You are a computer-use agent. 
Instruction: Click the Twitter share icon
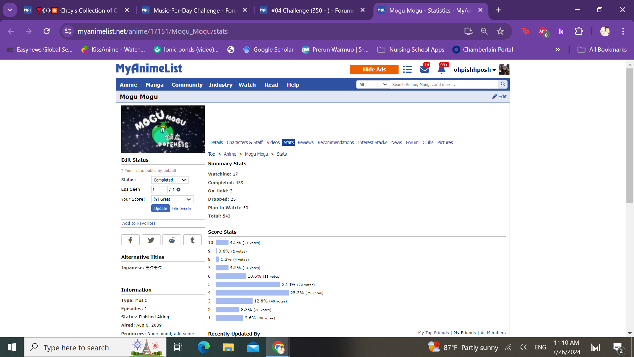click(x=151, y=240)
